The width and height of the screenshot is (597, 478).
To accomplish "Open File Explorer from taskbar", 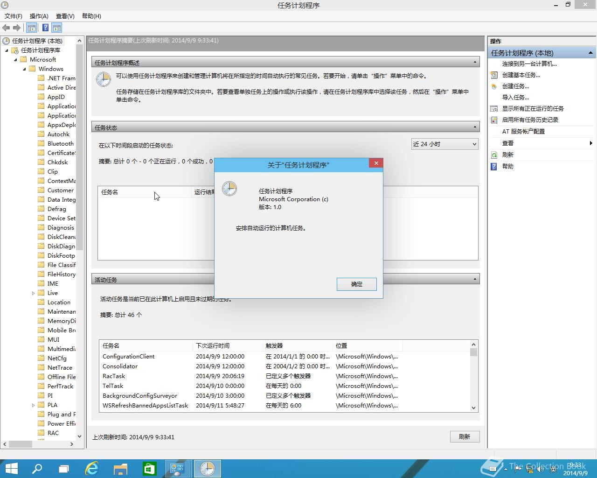I will (x=121, y=469).
